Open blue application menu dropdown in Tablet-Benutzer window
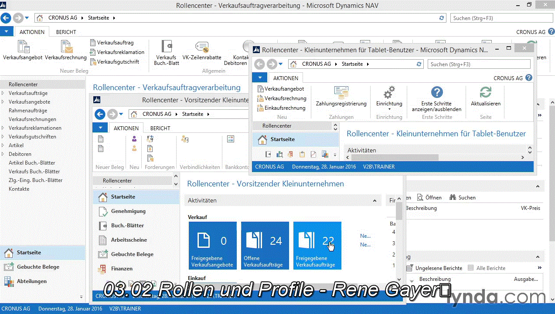This screenshot has height=314, width=555. (260, 78)
